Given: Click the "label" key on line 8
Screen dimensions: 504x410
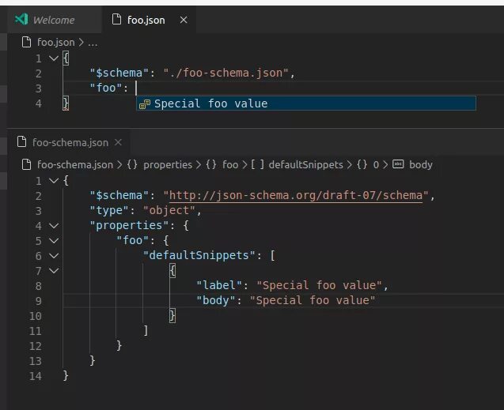Looking at the screenshot, I should pyautogui.click(x=219, y=285).
